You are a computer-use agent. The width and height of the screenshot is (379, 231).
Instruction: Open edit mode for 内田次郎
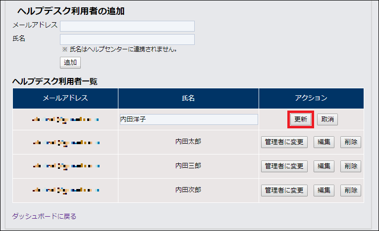(324, 191)
